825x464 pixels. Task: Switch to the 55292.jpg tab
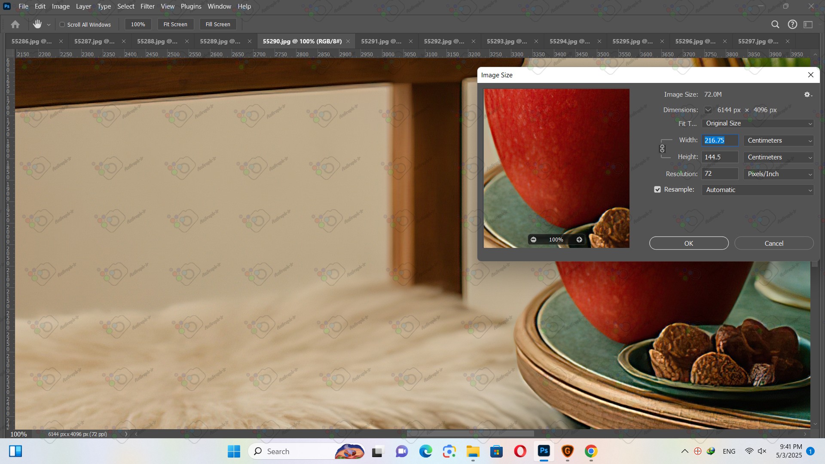[444, 41]
